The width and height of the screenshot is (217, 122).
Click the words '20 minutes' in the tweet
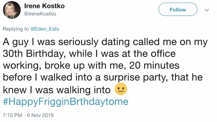[x=154, y=65]
